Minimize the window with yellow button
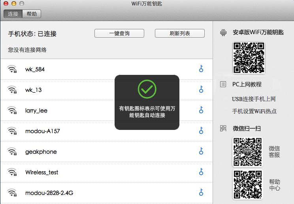Screen dimensions: 294x204 coord(14,4)
